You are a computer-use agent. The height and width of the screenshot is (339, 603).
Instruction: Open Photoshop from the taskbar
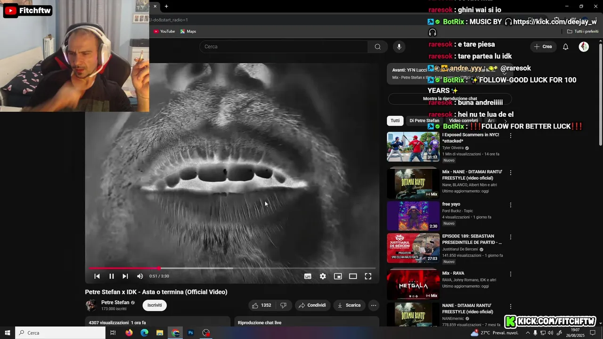point(191,333)
